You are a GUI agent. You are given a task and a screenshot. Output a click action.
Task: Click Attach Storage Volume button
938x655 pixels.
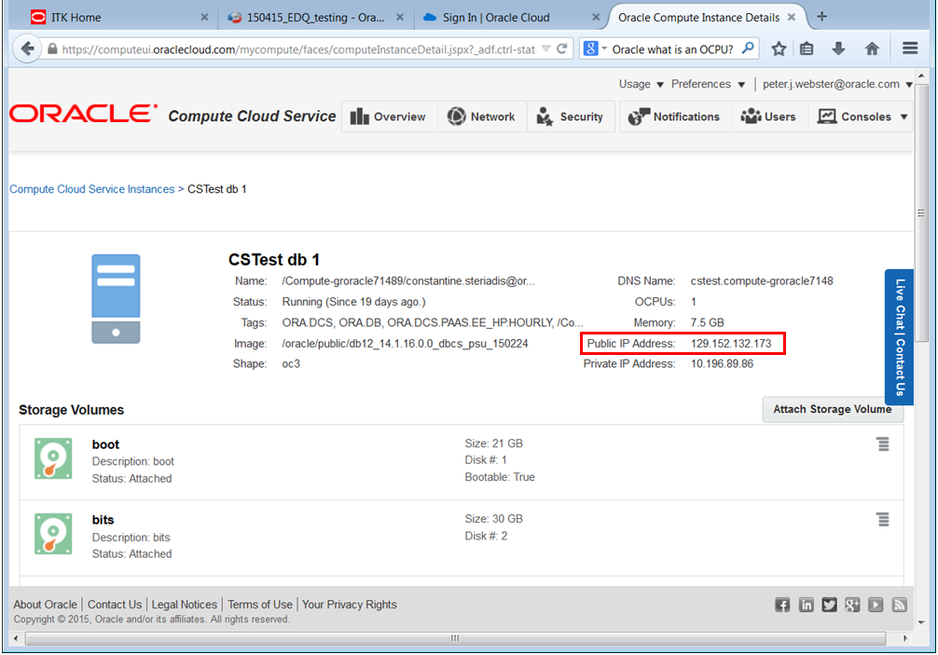[x=832, y=409]
